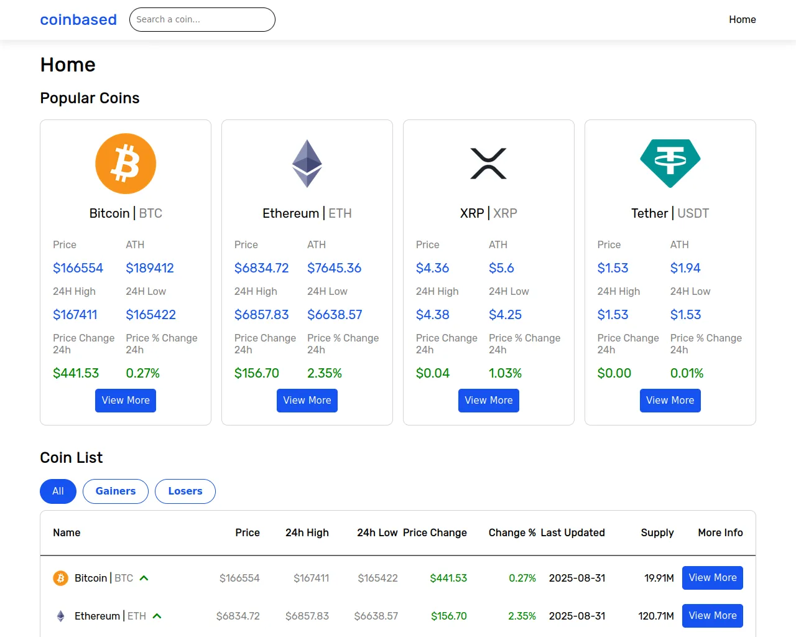This screenshot has height=637, width=796.
Task: Click the small Bitcoin icon in coin list
Action: (60, 578)
